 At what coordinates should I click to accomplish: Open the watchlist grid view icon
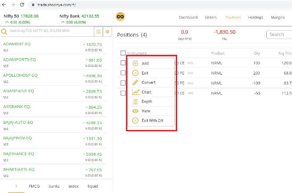[x=98, y=32]
